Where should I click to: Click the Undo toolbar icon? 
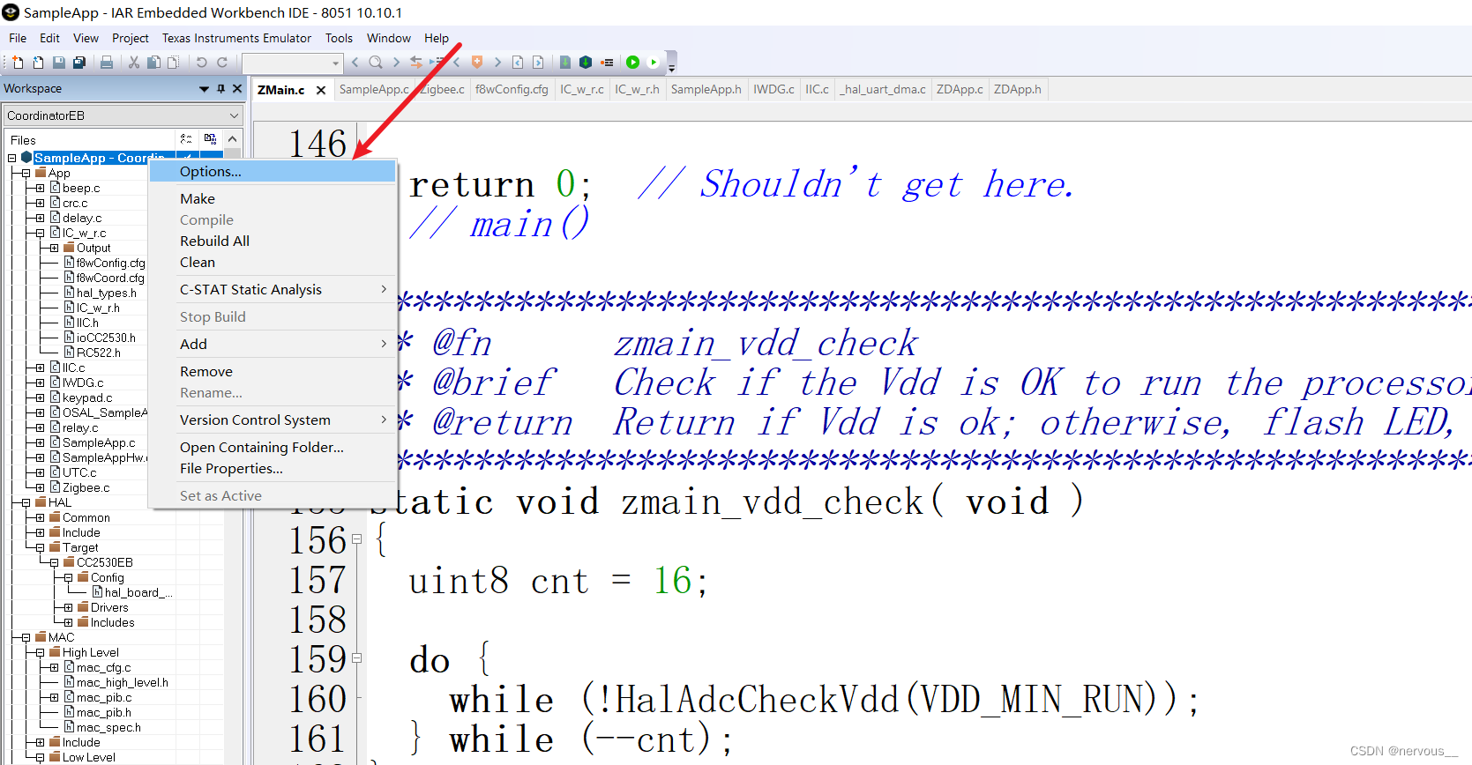pos(201,63)
